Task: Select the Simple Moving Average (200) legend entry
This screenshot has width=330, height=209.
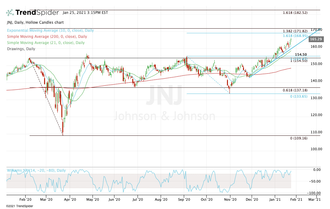Action: pyautogui.click(x=47, y=37)
